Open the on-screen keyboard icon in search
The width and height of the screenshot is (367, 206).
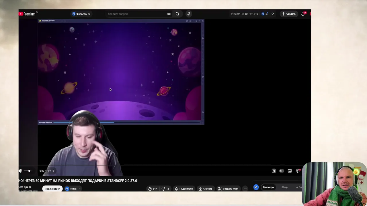tap(169, 14)
